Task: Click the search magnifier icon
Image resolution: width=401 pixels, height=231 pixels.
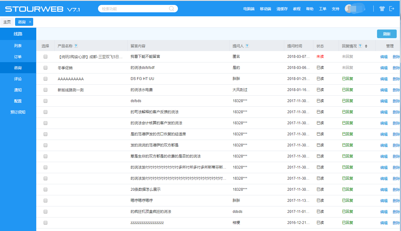Action: [172, 9]
